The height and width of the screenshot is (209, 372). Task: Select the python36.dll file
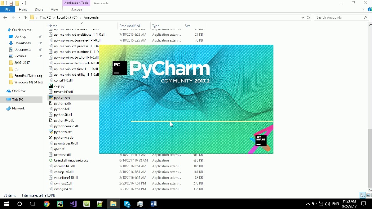coord(63,115)
